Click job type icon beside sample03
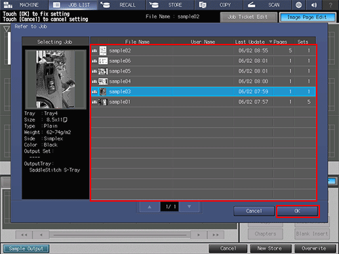Viewport: 339px width, 254px height. (94, 92)
